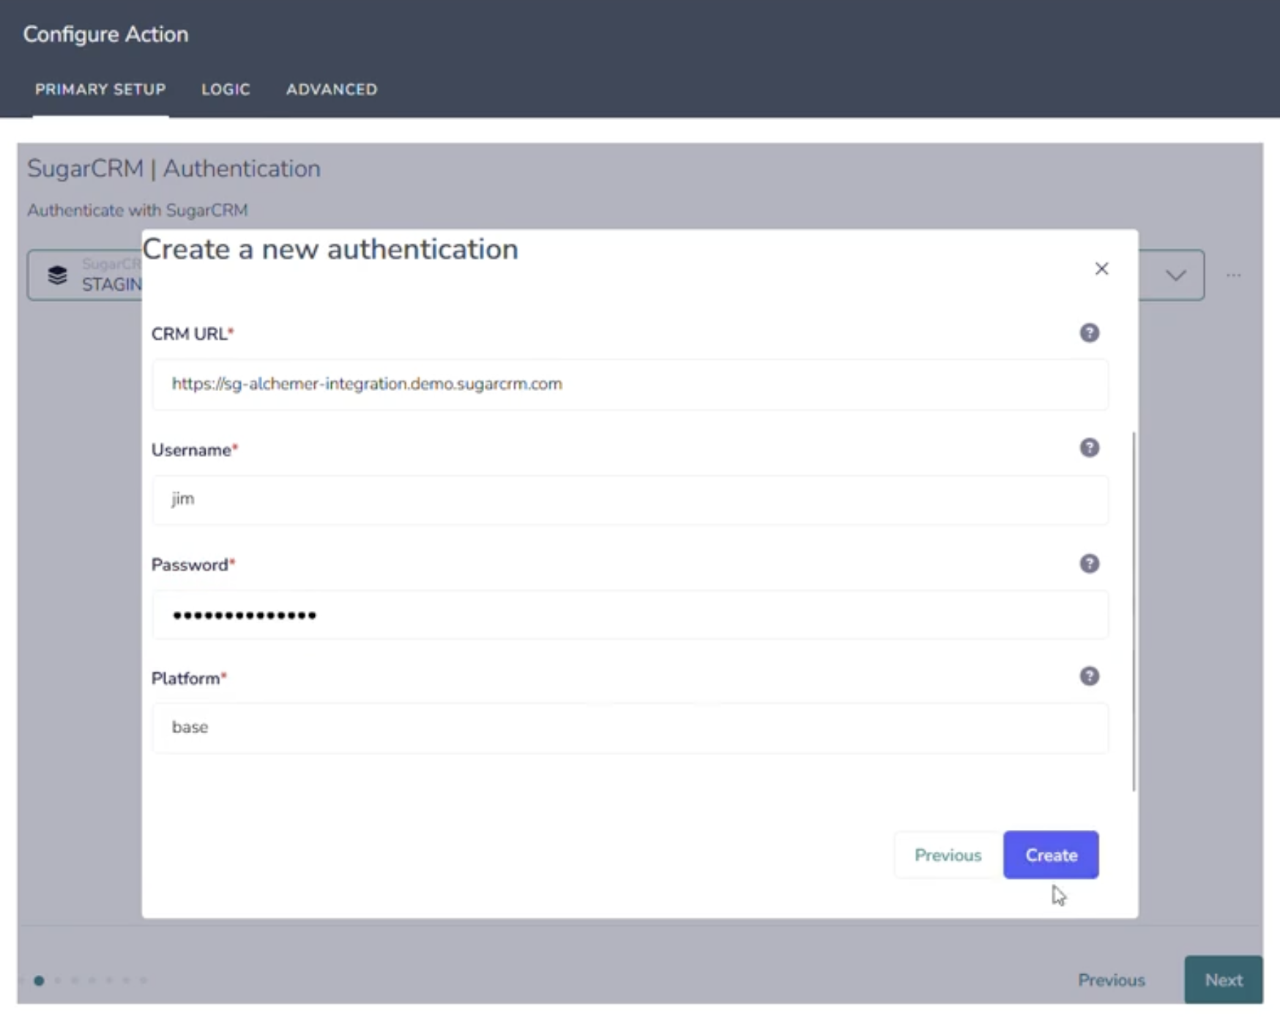Open the Logic tab
Image resolution: width=1280 pixels, height=1021 pixels.
226,89
